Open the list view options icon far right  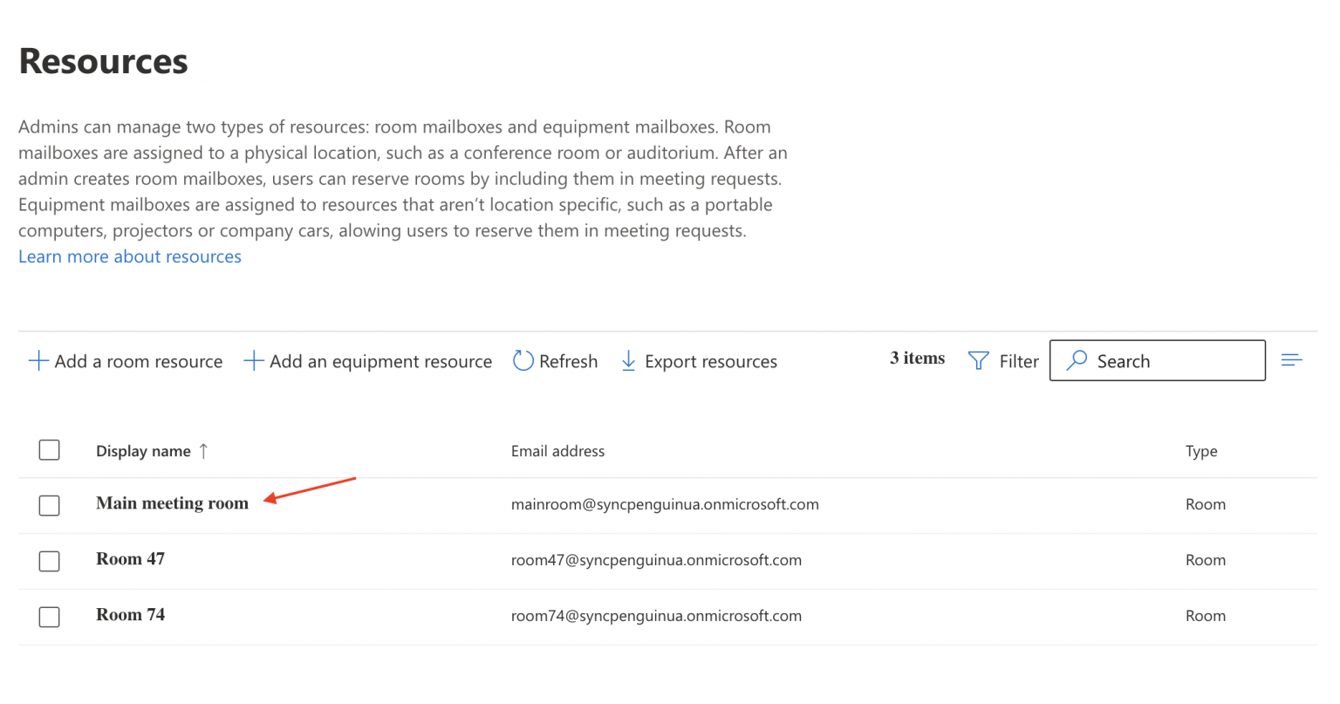pos(1292,359)
